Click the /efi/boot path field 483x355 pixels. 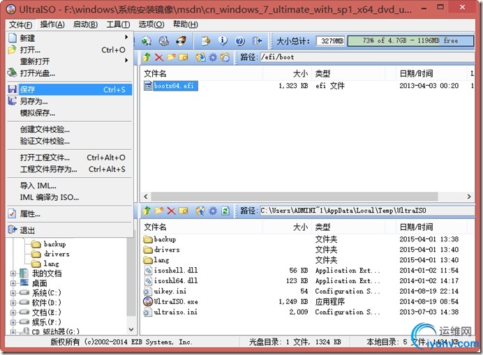[367, 57]
